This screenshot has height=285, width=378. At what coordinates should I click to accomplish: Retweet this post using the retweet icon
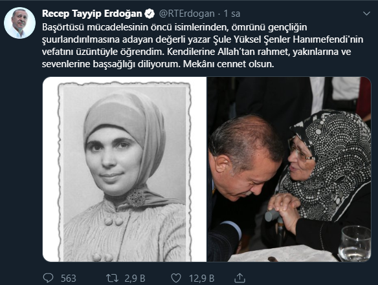(113, 278)
